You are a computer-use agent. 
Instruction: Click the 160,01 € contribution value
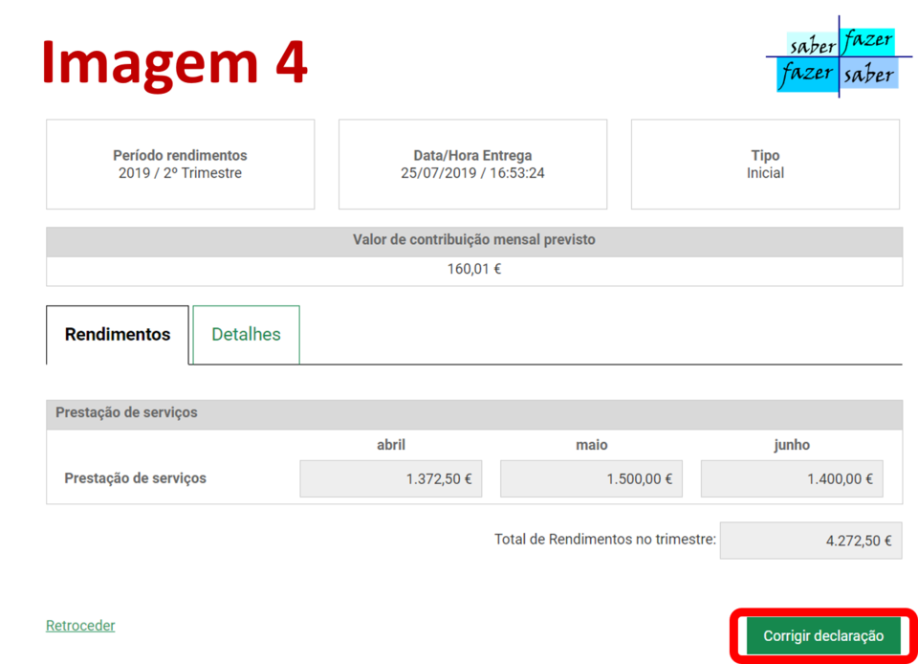tap(473, 270)
